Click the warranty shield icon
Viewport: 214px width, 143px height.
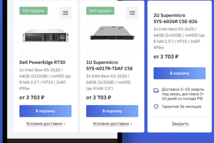(156, 106)
